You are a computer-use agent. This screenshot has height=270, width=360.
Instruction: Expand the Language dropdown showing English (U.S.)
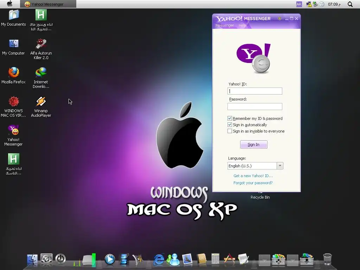pyautogui.click(x=280, y=166)
